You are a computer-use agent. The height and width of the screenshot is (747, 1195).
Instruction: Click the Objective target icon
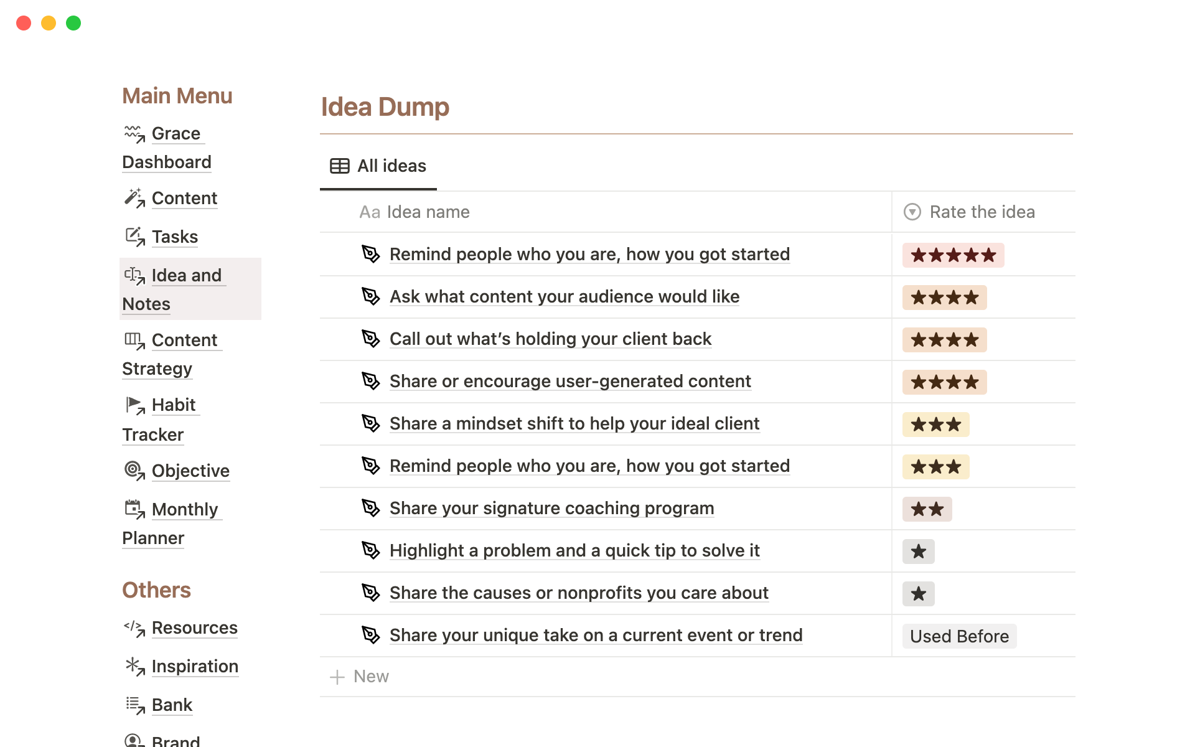click(x=134, y=471)
